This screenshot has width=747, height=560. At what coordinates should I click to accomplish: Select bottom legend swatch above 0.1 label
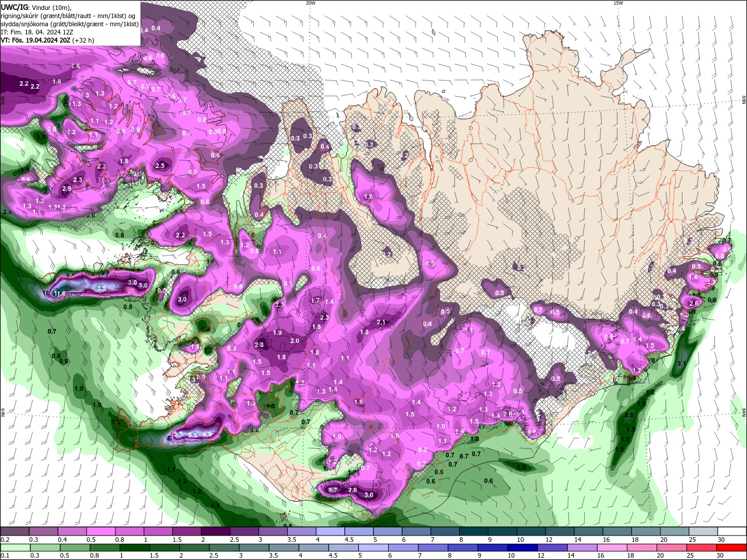pyautogui.click(x=14, y=548)
